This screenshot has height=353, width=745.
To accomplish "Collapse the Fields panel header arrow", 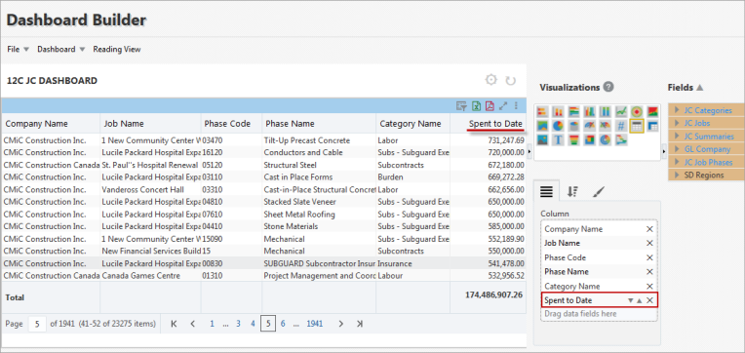I will [699, 88].
